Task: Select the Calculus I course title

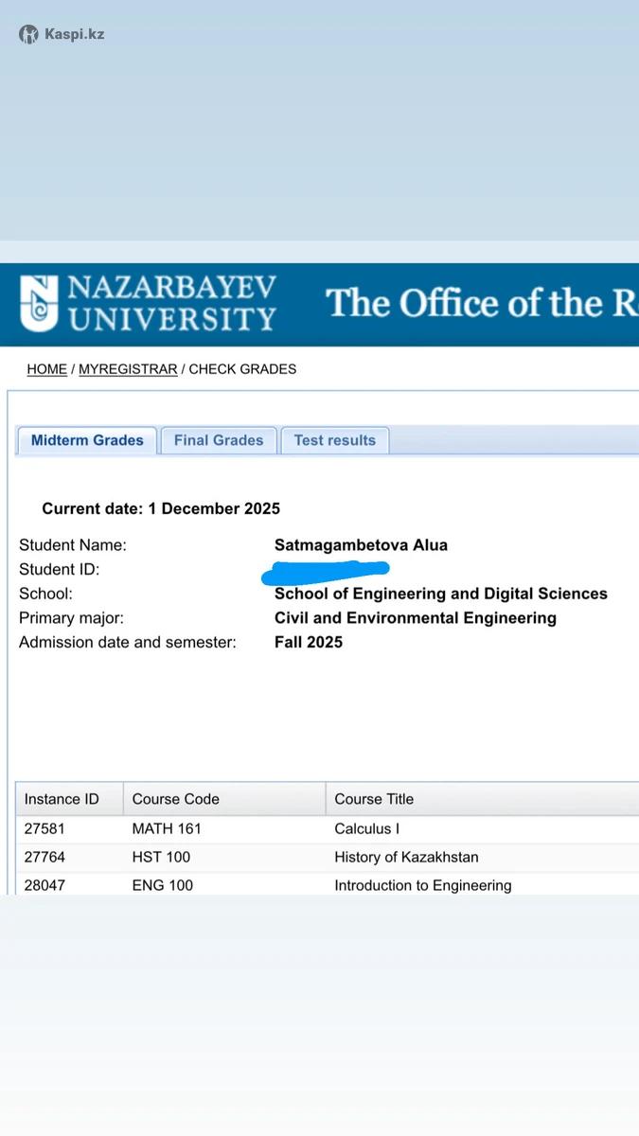Action: (367, 828)
